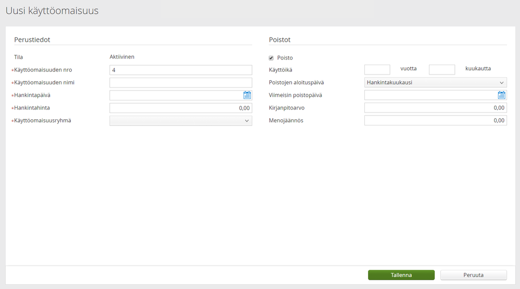This screenshot has width=520, height=289.
Task: Focus the Viimeisin poistopäivä date field
Action: (x=430, y=95)
